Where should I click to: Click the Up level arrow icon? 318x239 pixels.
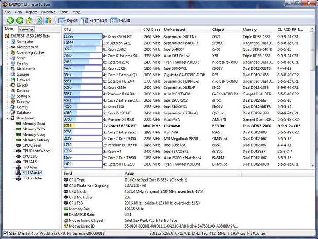click(29, 20)
